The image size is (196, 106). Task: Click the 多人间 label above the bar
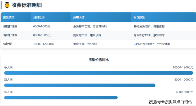[8, 92]
